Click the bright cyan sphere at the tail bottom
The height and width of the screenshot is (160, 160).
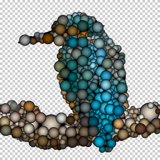click(x=99, y=142)
